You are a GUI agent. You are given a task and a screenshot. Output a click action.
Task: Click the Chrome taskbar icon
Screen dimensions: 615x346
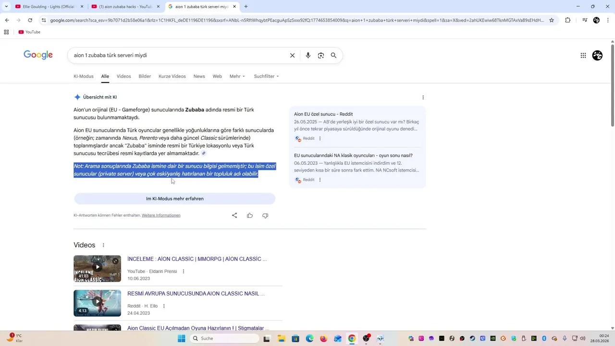coord(352,338)
